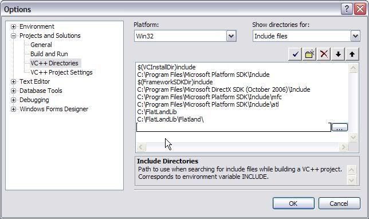Image resolution: width=369 pixels, height=219 pixels.
Task: Click the Check Entries checkmark icon
Action: (295, 54)
